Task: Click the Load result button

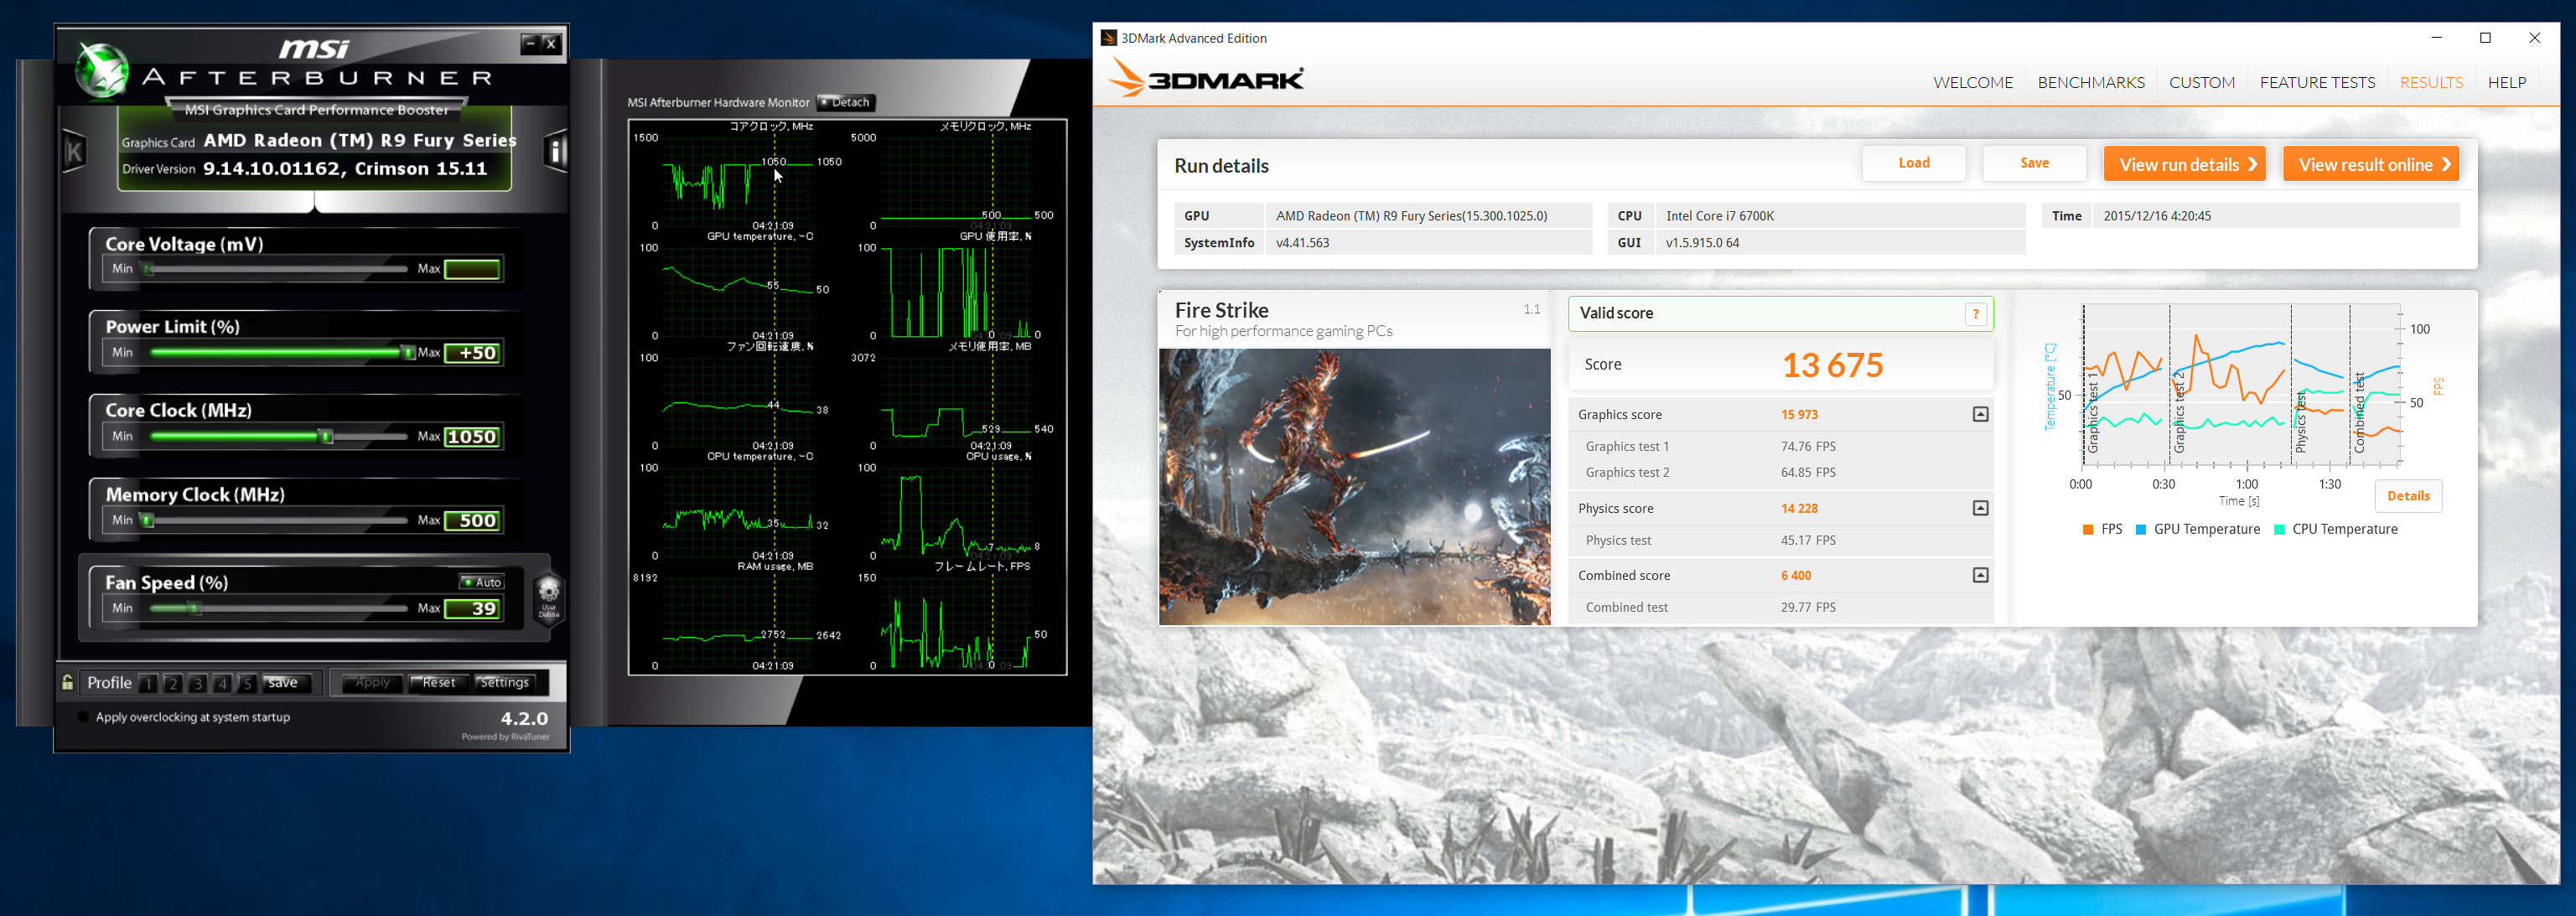Action: click(x=1913, y=163)
